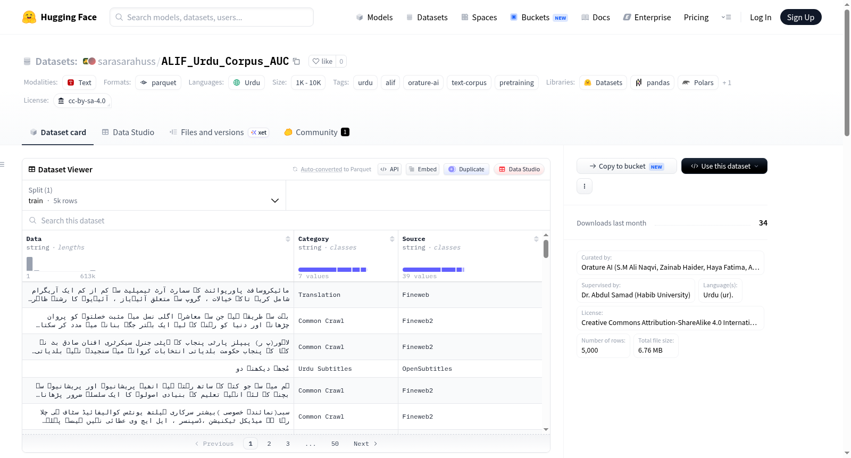Viewport: 851px width, 458px height.
Task: Click the 1K - 10K size tag
Action: click(x=308, y=82)
